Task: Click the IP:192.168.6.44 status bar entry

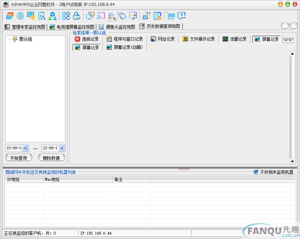Action: coord(96,233)
